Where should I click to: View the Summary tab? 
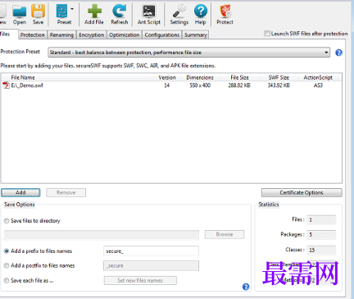196,34
